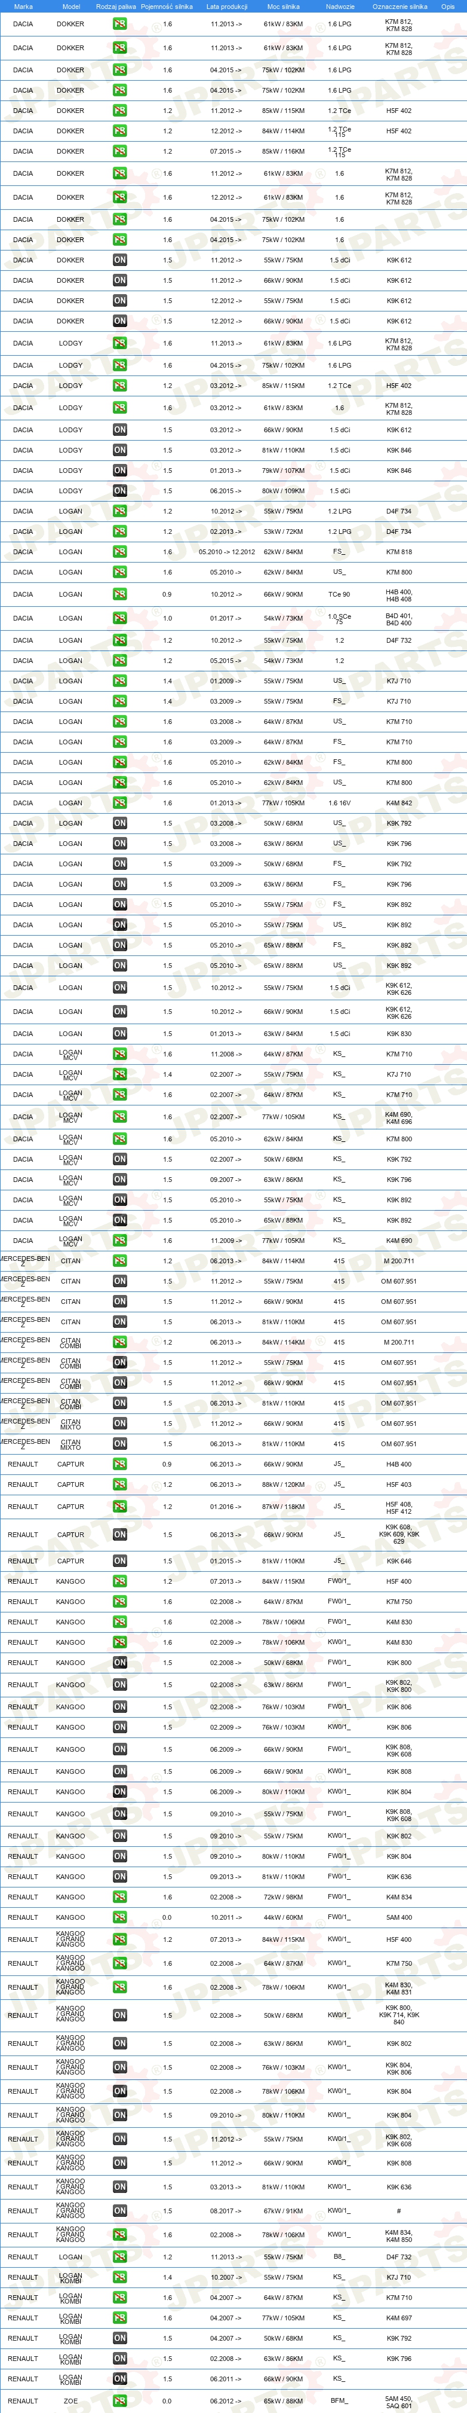Click engine code H5F 408, H5F 412
Image resolution: width=467 pixels, height=2413 pixels.
click(x=399, y=1507)
